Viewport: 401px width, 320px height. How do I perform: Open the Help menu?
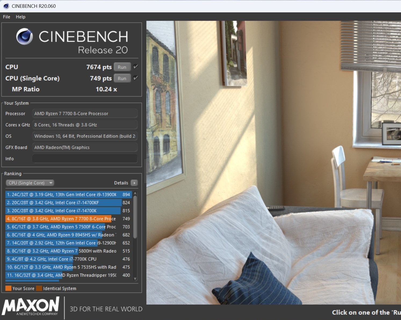point(21,17)
